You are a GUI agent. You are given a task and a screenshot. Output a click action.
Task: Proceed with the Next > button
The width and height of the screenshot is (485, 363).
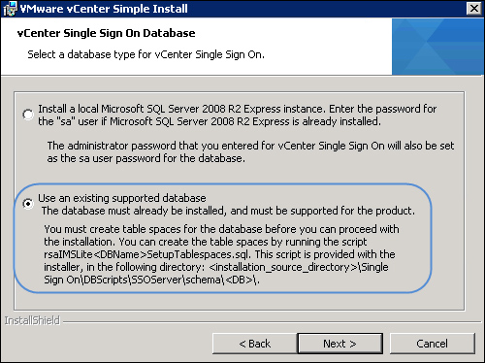tap(339, 344)
